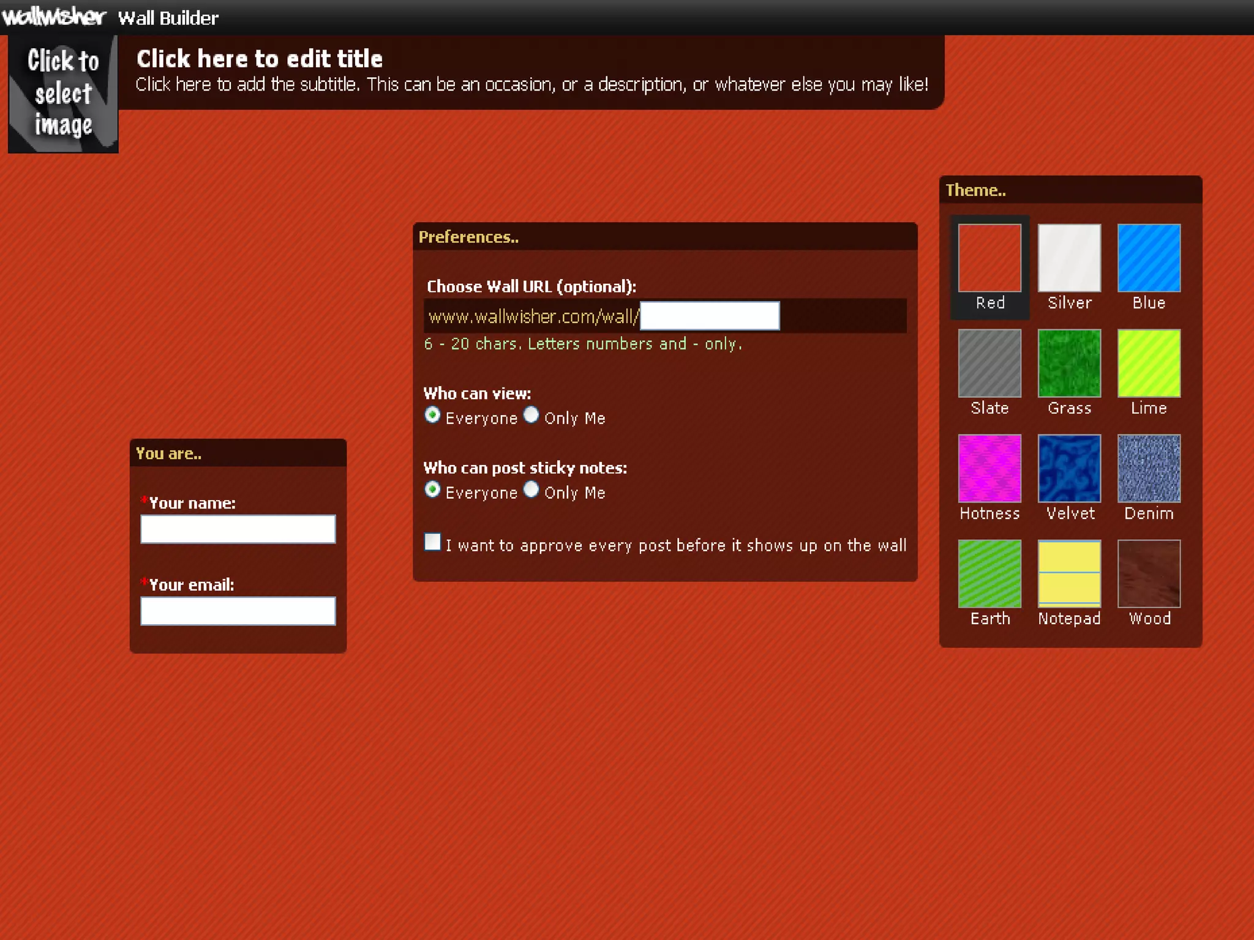Select the Velvet theme swatch
This screenshot has height=940, width=1254.
tap(1069, 469)
